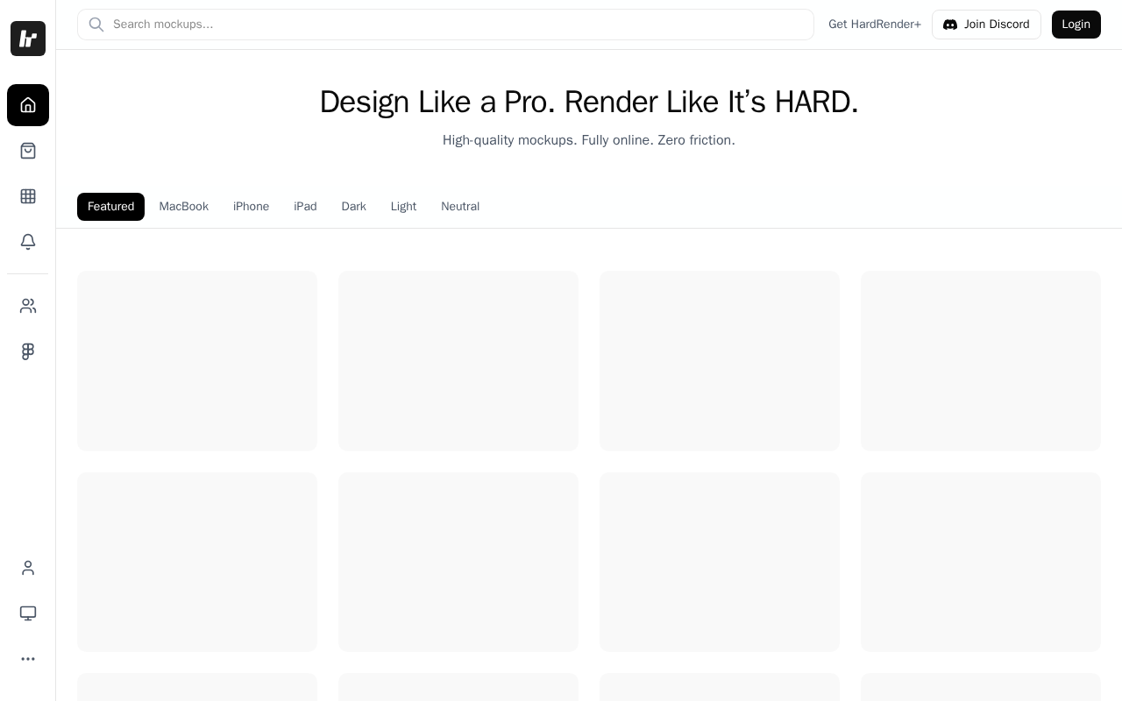Open the Home sidebar icon

[28, 105]
